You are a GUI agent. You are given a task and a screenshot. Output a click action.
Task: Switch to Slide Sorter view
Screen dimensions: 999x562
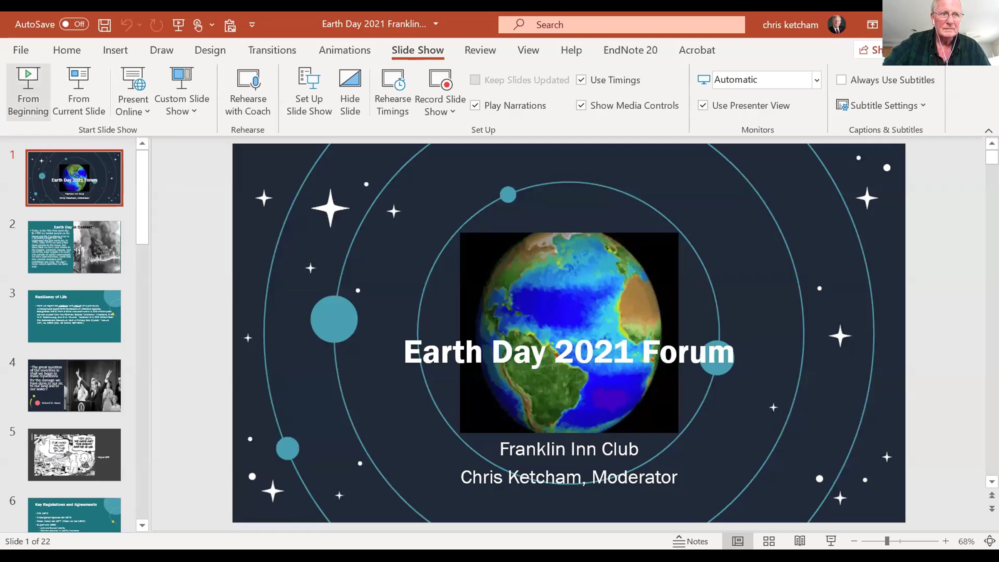pyautogui.click(x=769, y=541)
